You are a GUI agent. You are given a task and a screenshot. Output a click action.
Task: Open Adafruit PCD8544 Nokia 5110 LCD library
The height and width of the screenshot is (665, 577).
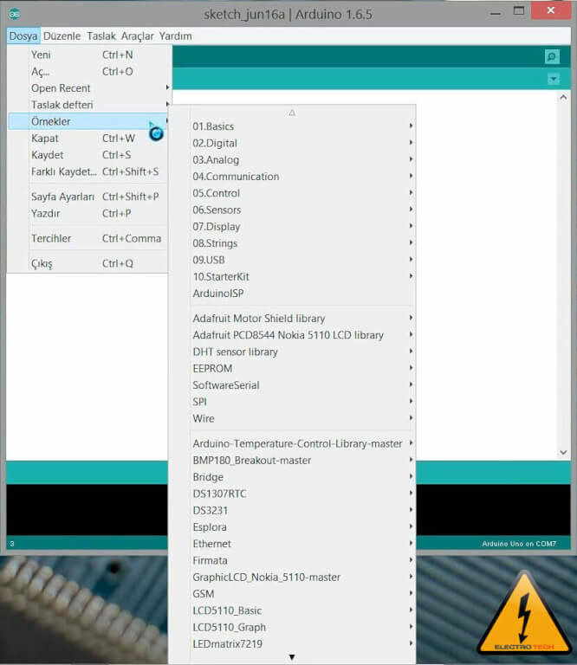[x=292, y=335]
